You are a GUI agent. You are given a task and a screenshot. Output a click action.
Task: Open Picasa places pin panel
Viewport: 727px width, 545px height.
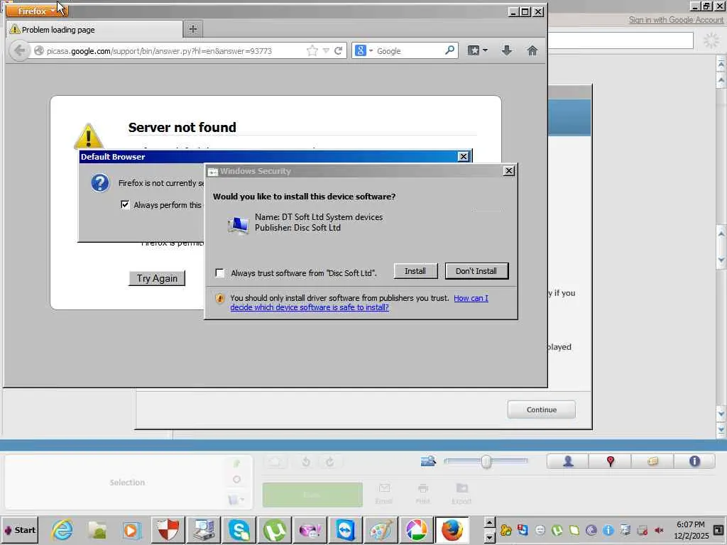coord(610,461)
